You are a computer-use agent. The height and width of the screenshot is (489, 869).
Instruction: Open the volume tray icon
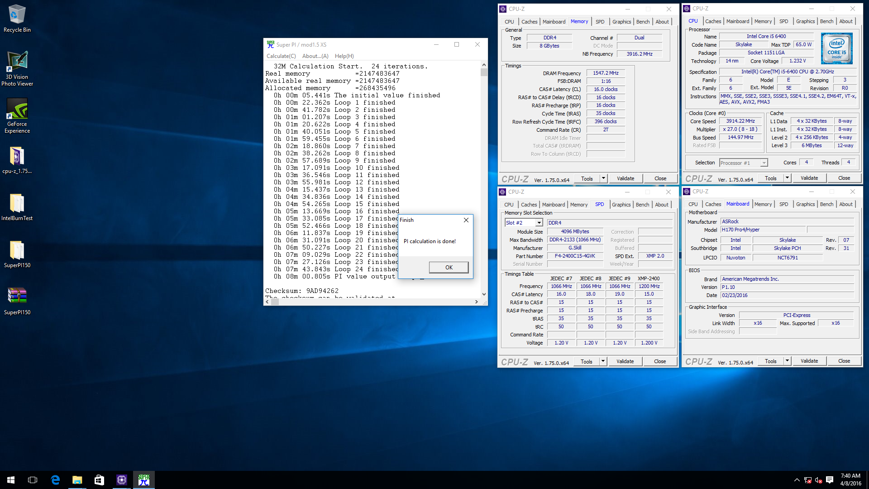[x=818, y=480]
